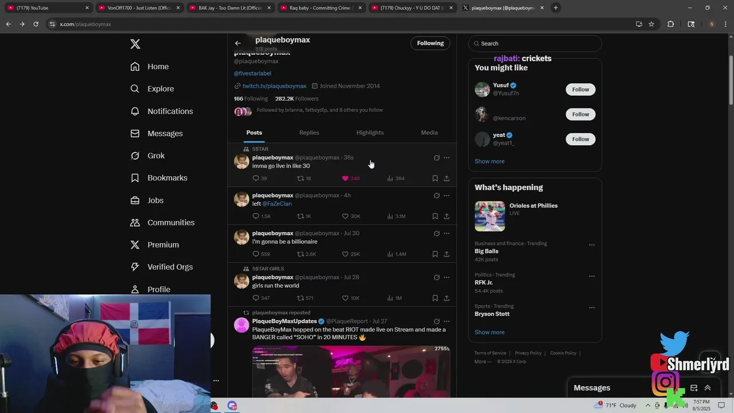
Task: Open Profile in sidebar
Action: (150, 290)
